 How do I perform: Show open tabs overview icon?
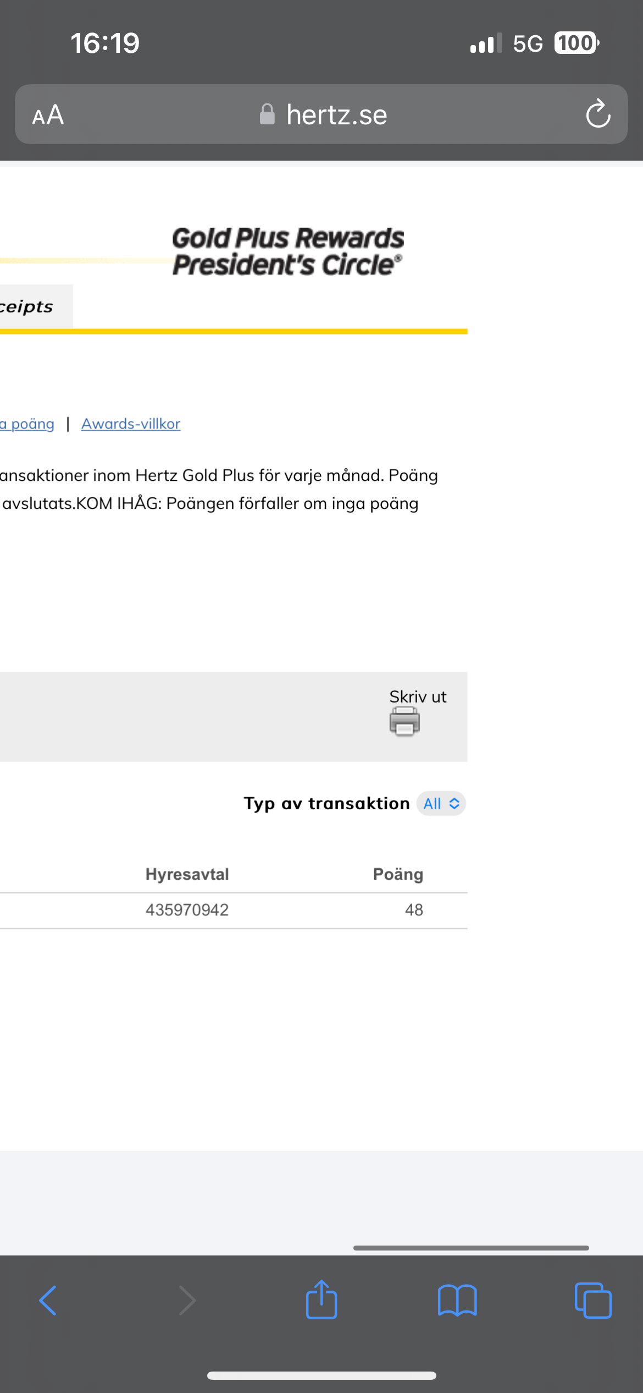[592, 1301]
